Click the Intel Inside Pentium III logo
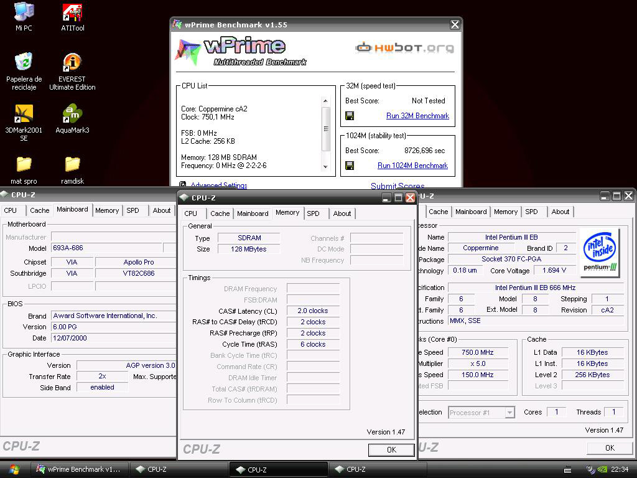 coord(600,253)
